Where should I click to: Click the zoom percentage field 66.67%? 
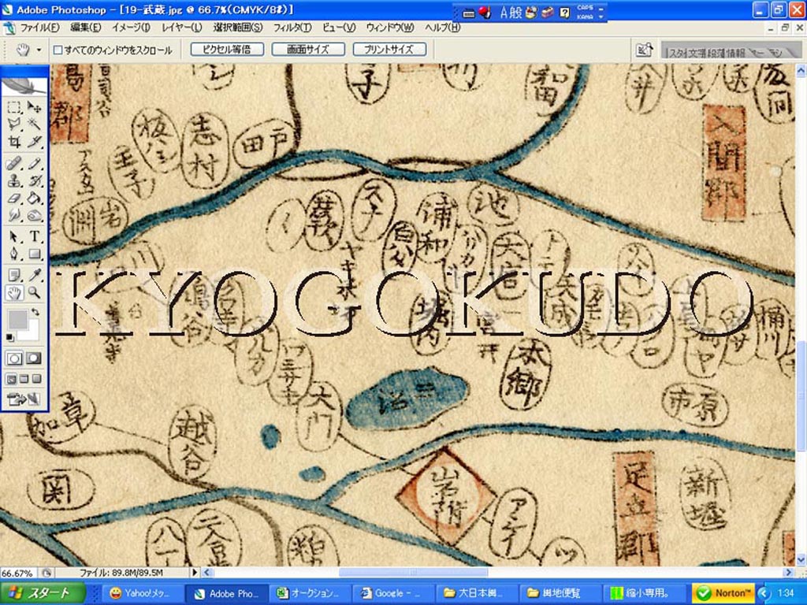[x=19, y=573]
